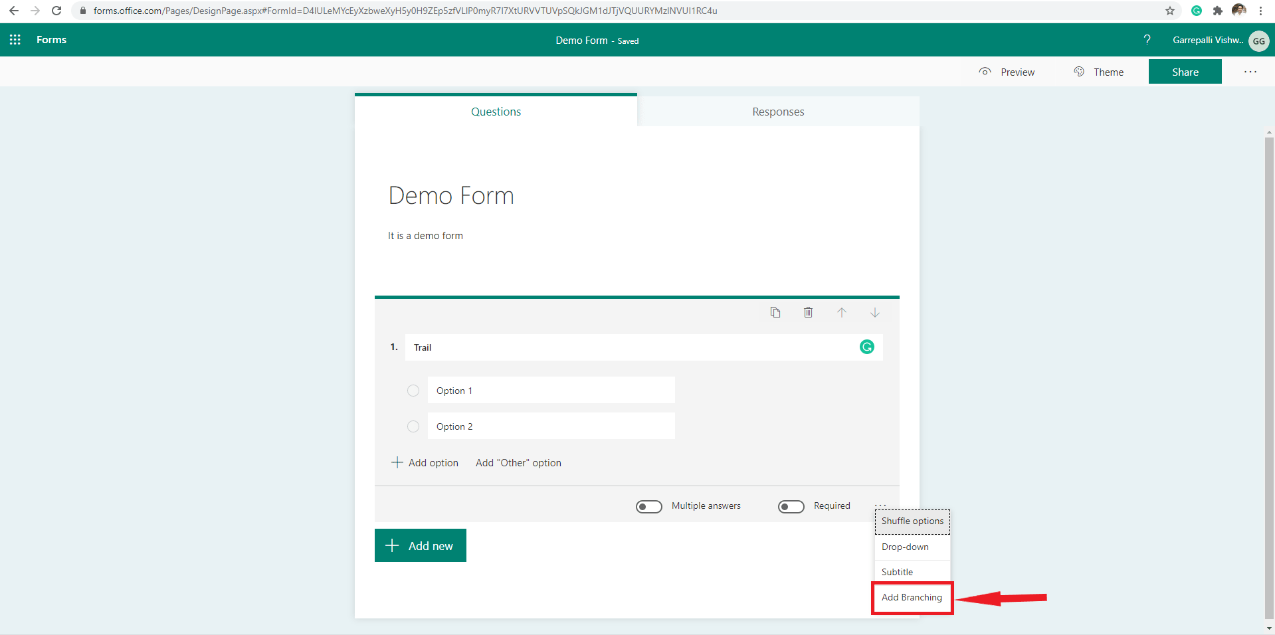
Task: Select the Option 1 radio button
Action: click(x=413, y=391)
